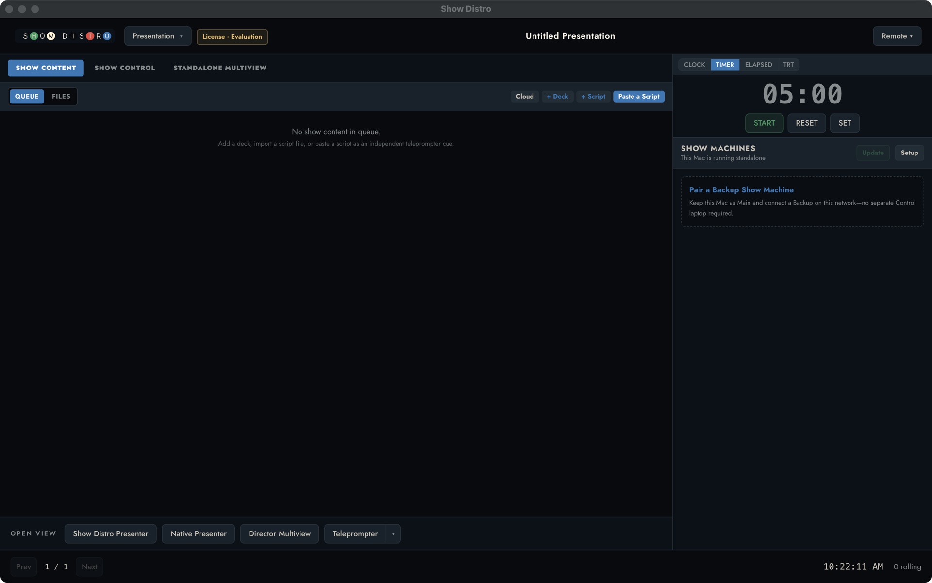Click the Cloud button
This screenshot has width=932, height=583.
tap(525, 96)
